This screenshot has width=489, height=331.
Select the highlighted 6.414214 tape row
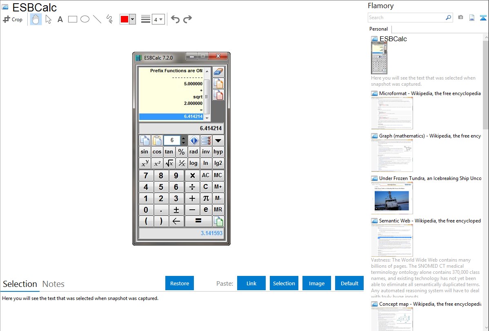171,117
